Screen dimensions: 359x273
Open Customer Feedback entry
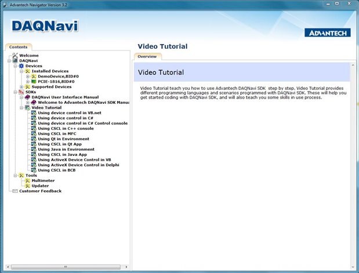40,191
